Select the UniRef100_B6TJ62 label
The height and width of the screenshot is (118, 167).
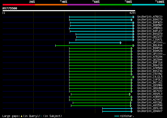[150, 83]
